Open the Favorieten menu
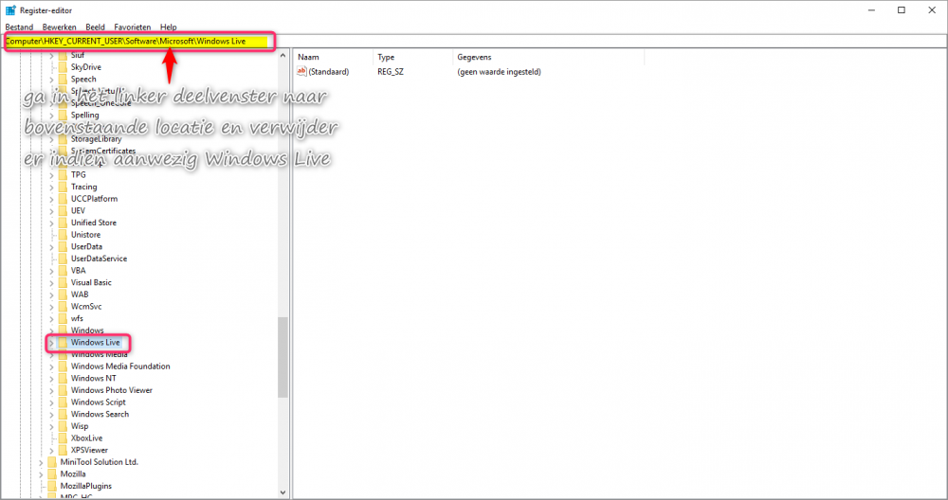948x500 pixels. 133,27
